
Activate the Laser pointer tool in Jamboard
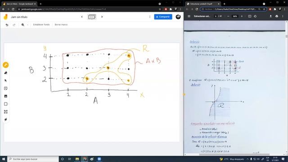tap(6, 119)
